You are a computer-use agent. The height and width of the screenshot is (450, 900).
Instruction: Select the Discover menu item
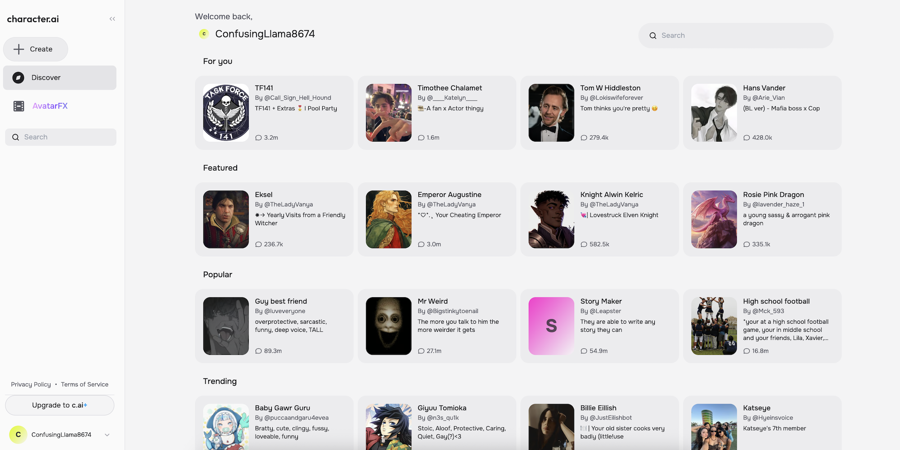[60, 78]
